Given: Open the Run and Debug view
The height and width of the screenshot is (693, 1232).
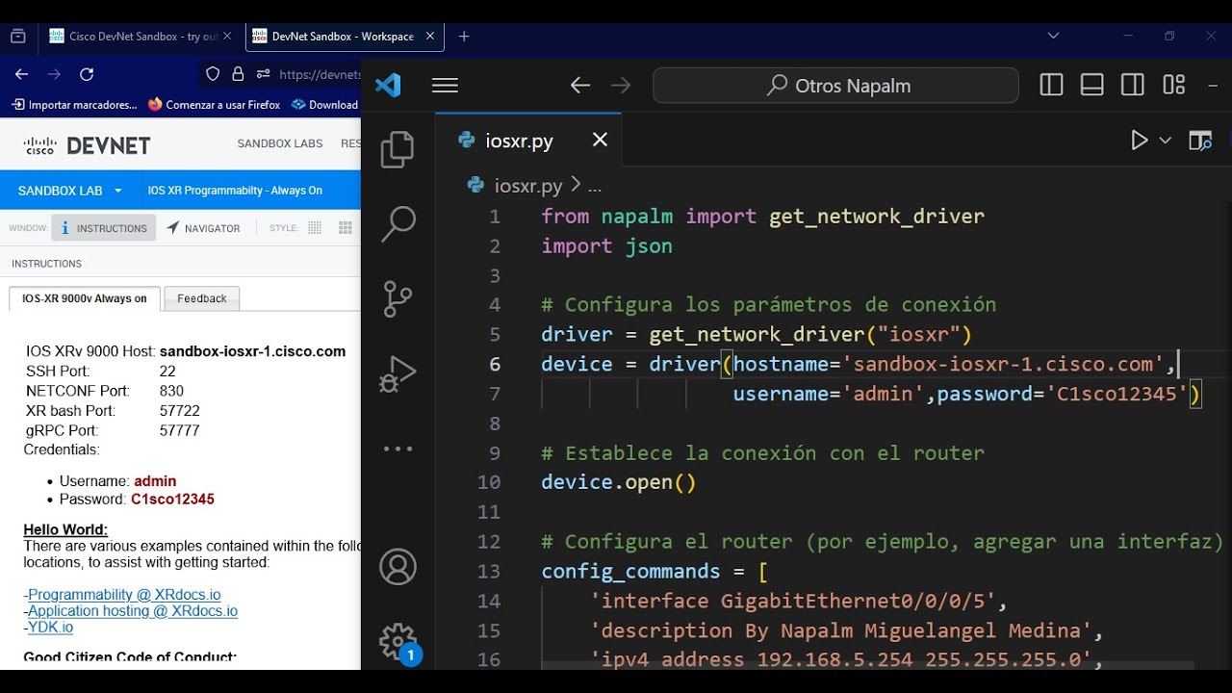Looking at the screenshot, I should coord(398,373).
